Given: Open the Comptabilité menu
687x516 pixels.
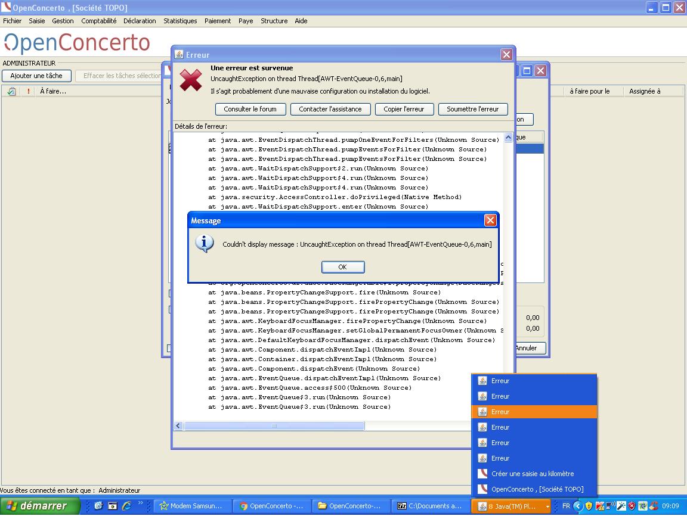Looking at the screenshot, I should [x=98, y=21].
